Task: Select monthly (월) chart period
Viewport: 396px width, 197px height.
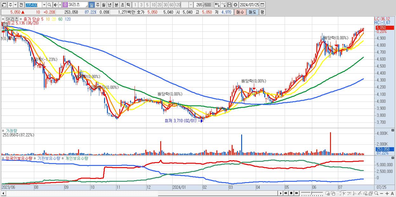Action: tap(104, 5)
